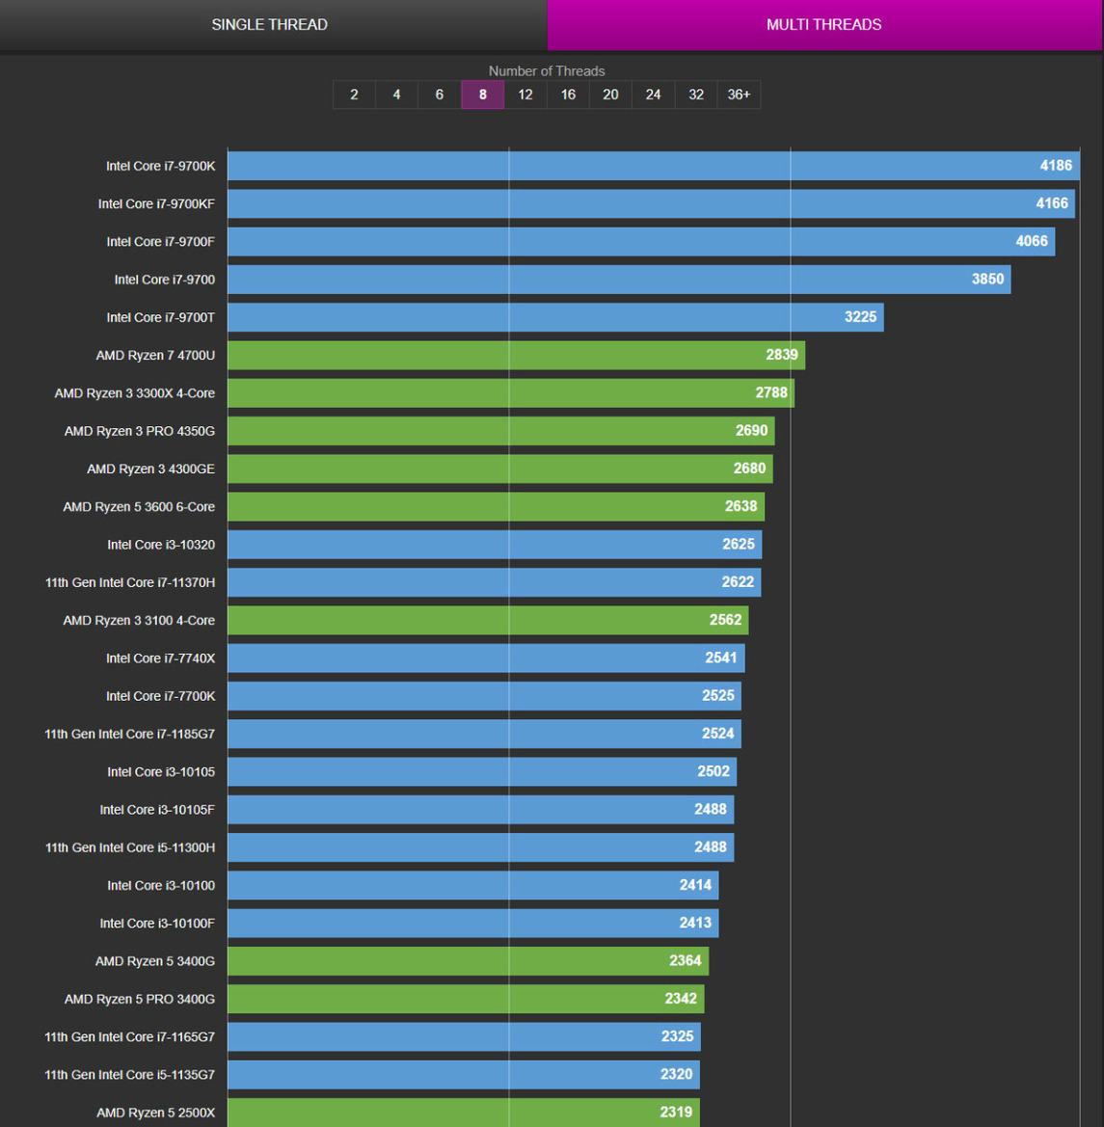Switch thread count to 20
This screenshot has width=1104, height=1127.
pyautogui.click(x=610, y=94)
